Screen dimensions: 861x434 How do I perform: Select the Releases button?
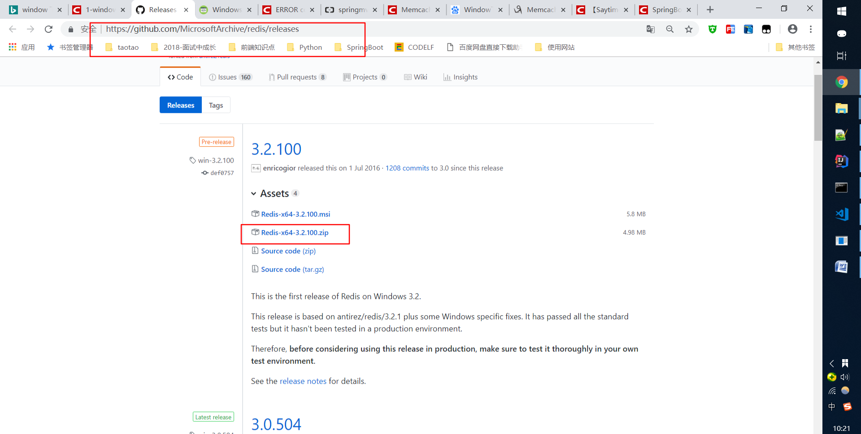pyautogui.click(x=181, y=105)
